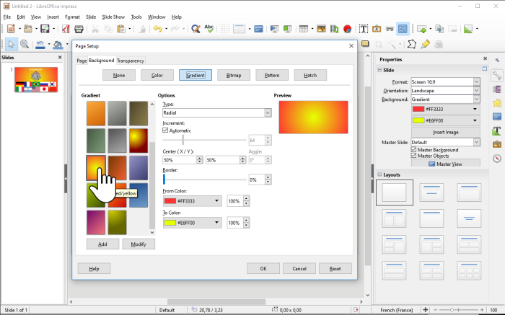Click OK in Page Setup dialog
This screenshot has width=505, height=315.
coord(263,269)
